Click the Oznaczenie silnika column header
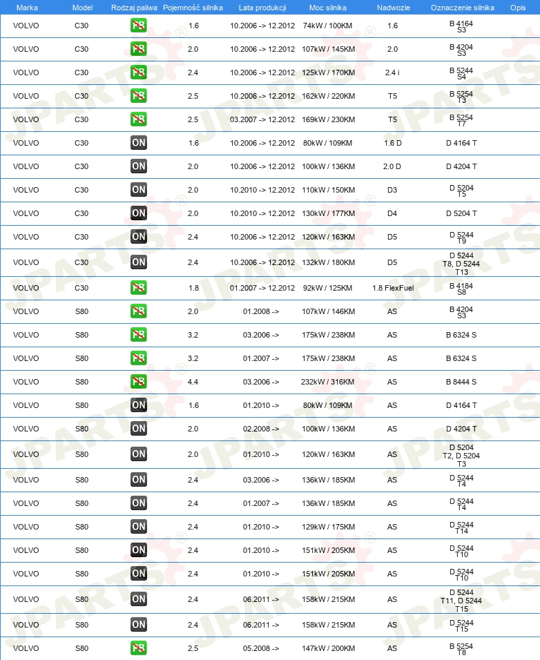The image size is (540, 660). tap(462, 8)
